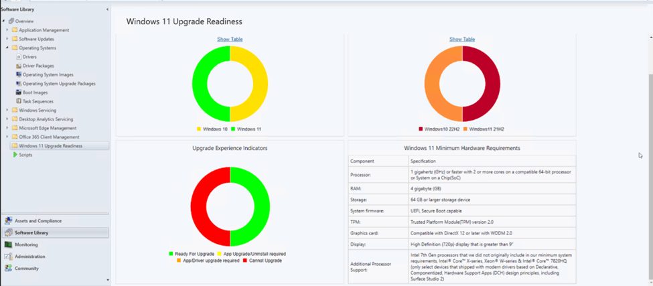Click the Task Sequences icon
This screenshot has height=286, width=653.
click(x=19, y=101)
